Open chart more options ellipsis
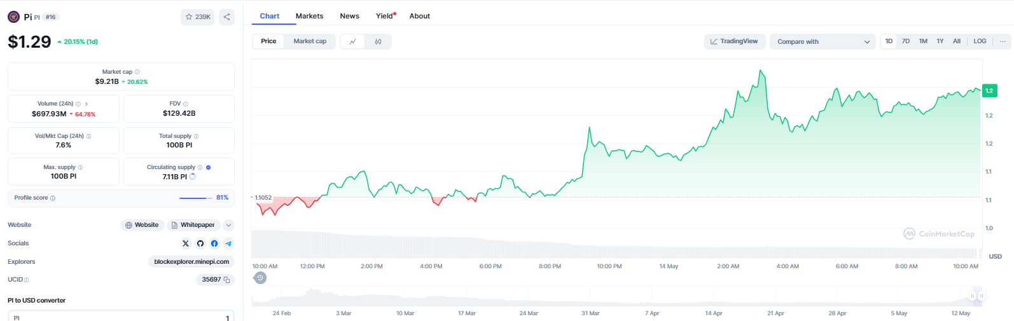Image resolution: width=1014 pixels, height=321 pixels. click(1003, 41)
